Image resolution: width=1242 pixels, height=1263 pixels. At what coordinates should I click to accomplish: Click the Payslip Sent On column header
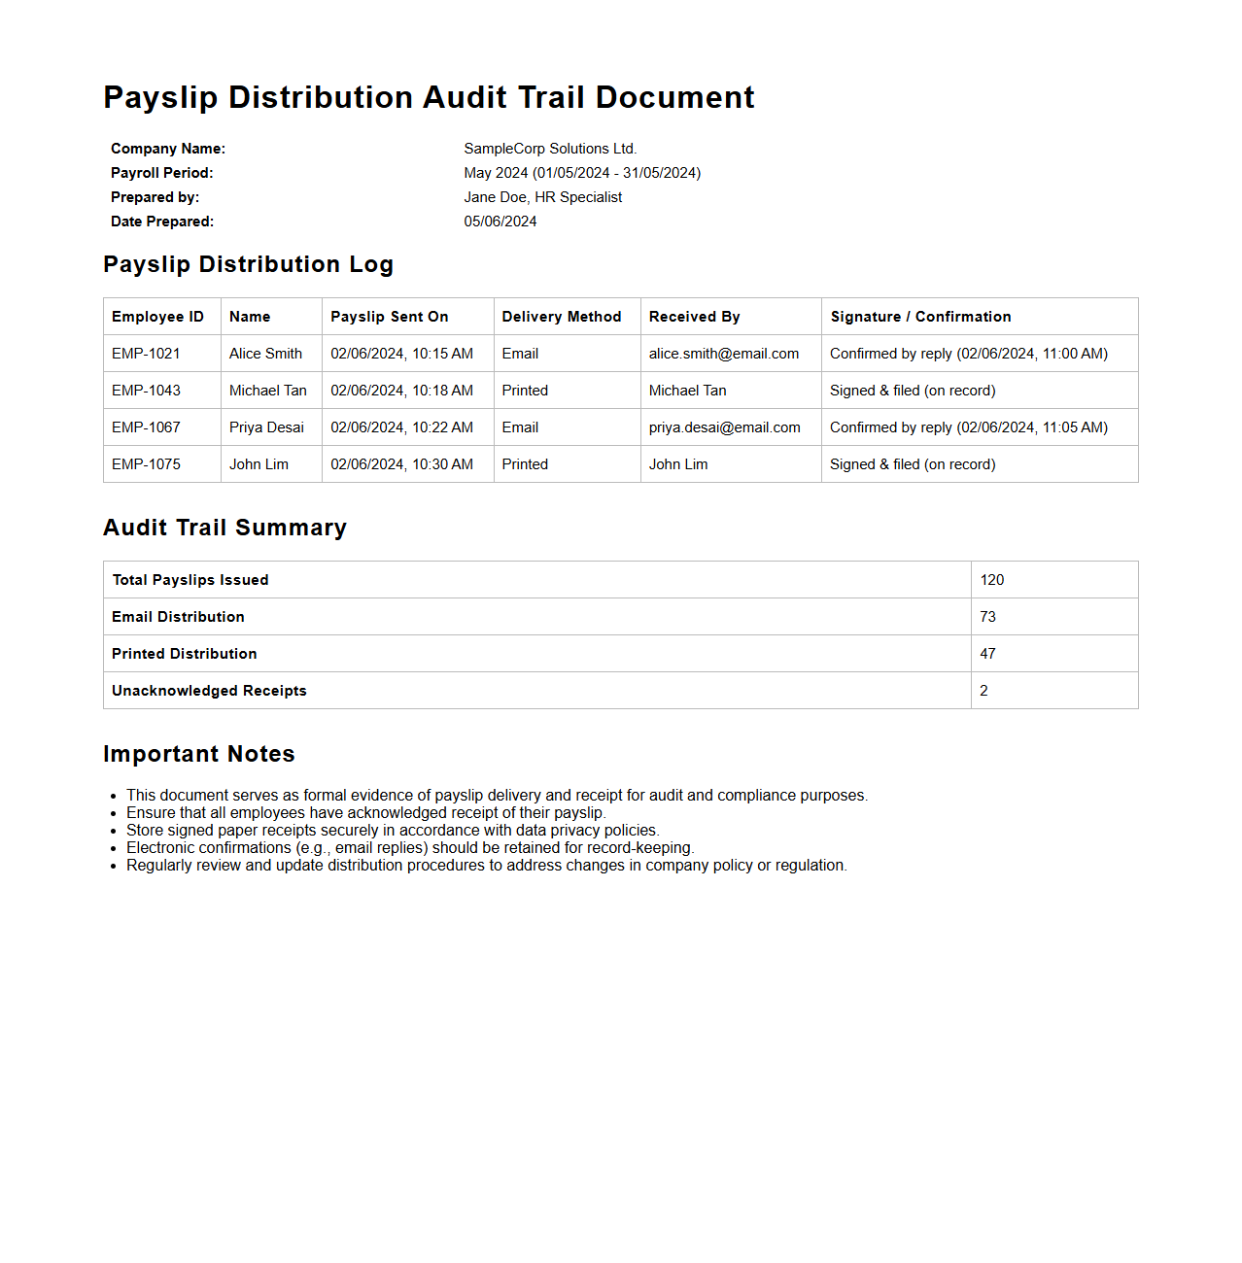point(389,317)
